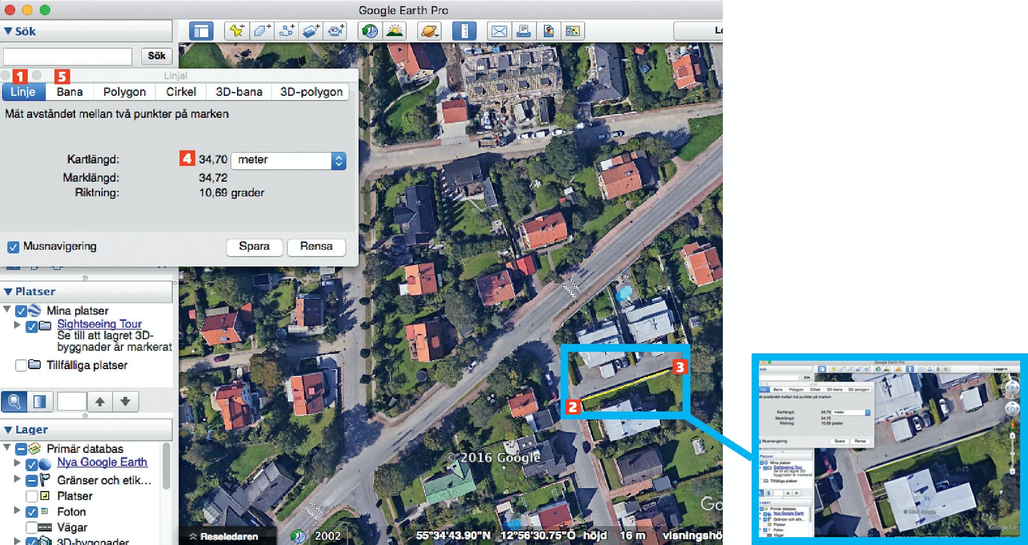Collapse the Platser panel triangle
This screenshot has height=545, width=1028.
pyautogui.click(x=8, y=292)
